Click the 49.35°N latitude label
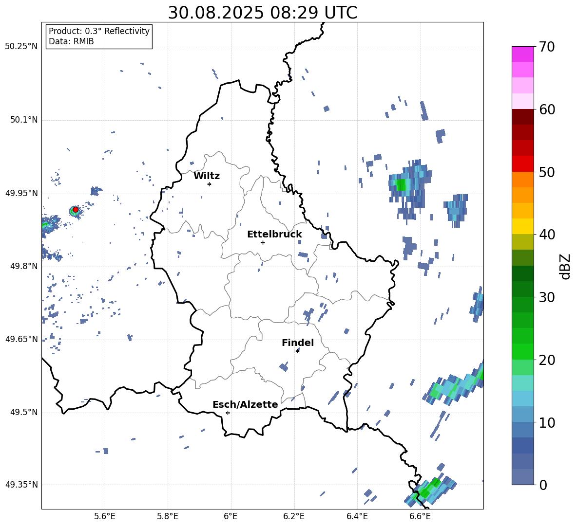 point(21,485)
